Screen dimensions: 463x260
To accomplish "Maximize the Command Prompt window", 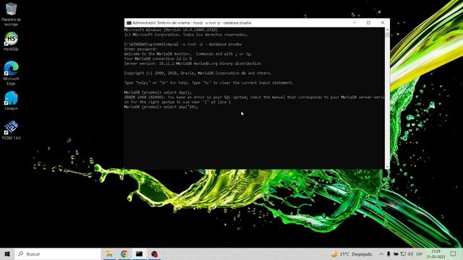I will 368,22.
